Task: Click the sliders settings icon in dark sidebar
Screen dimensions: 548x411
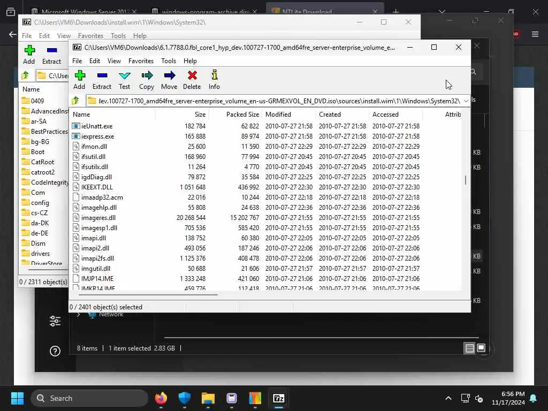Action: click(x=55, y=321)
